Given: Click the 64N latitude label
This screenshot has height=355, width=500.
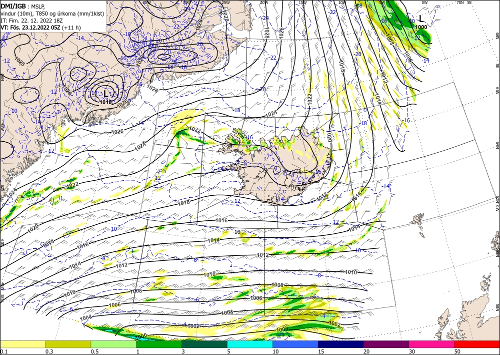Looking at the screenshot, I should (x=497, y=145).
